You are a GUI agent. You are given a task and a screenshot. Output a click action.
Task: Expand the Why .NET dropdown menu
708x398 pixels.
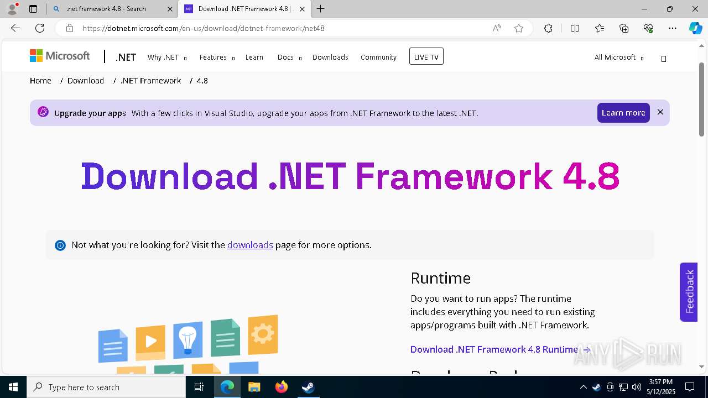click(167, 57)
